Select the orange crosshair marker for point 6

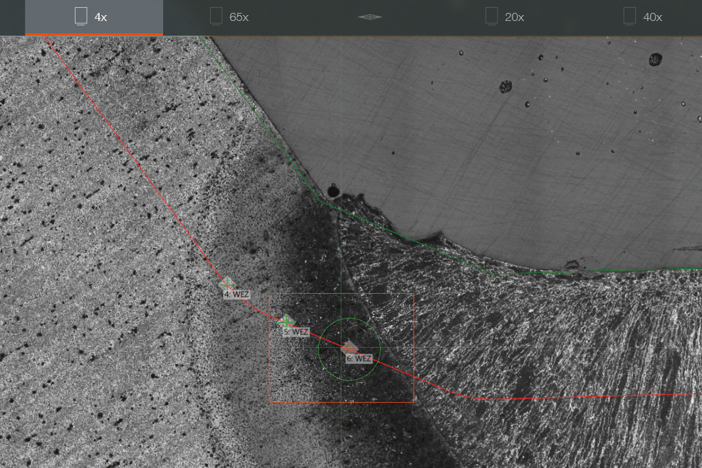pyautogui.click(x=349, y=348)
